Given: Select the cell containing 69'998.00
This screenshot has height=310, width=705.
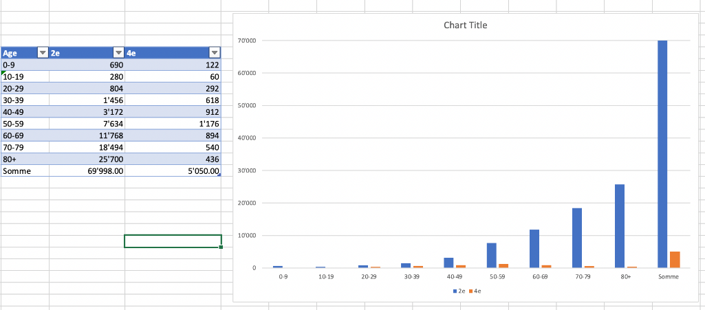Looking at the screenshot, I should [x=87, y=170].
